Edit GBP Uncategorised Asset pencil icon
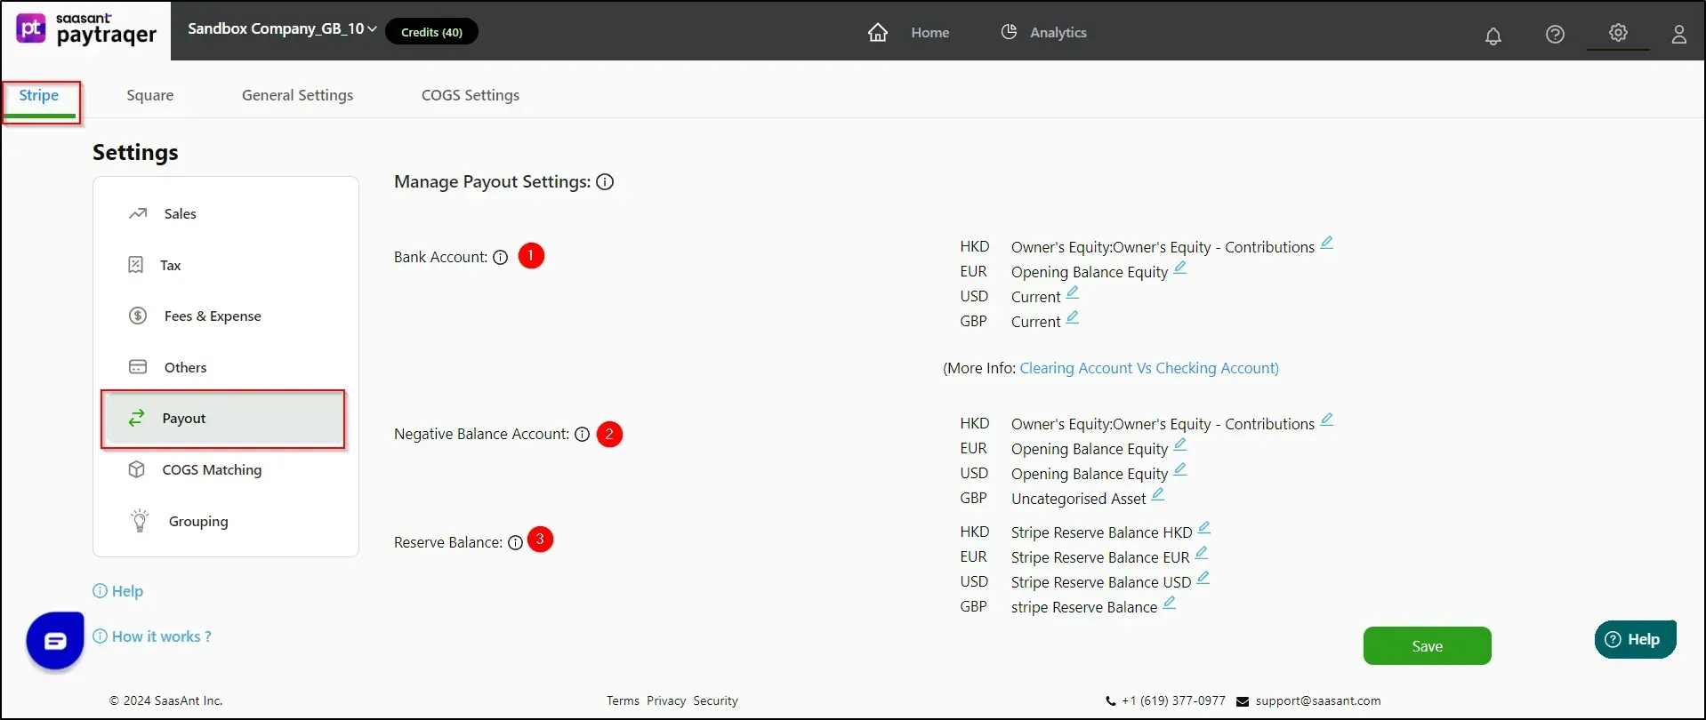 pos(1158,494)
